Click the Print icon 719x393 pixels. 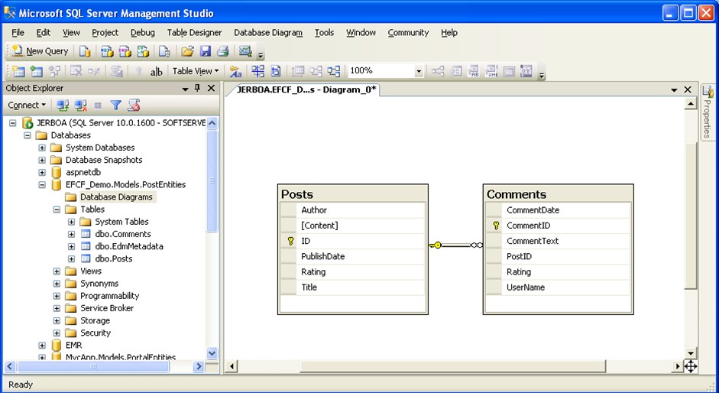pos(223,51)
